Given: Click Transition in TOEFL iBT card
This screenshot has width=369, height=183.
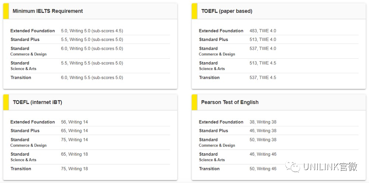Looking at the screenshot, I should pos(21,169).
